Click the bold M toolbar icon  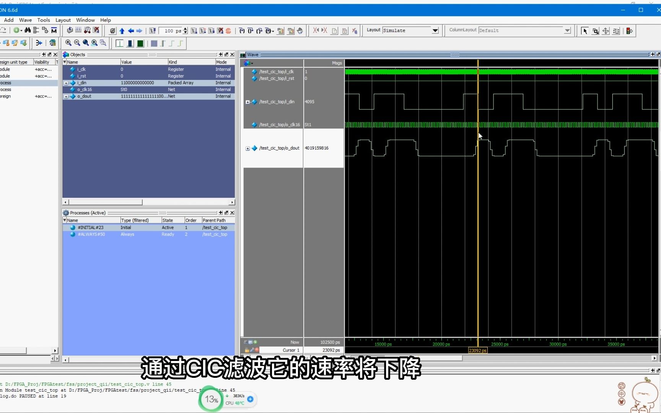click(x=54, y=30)
